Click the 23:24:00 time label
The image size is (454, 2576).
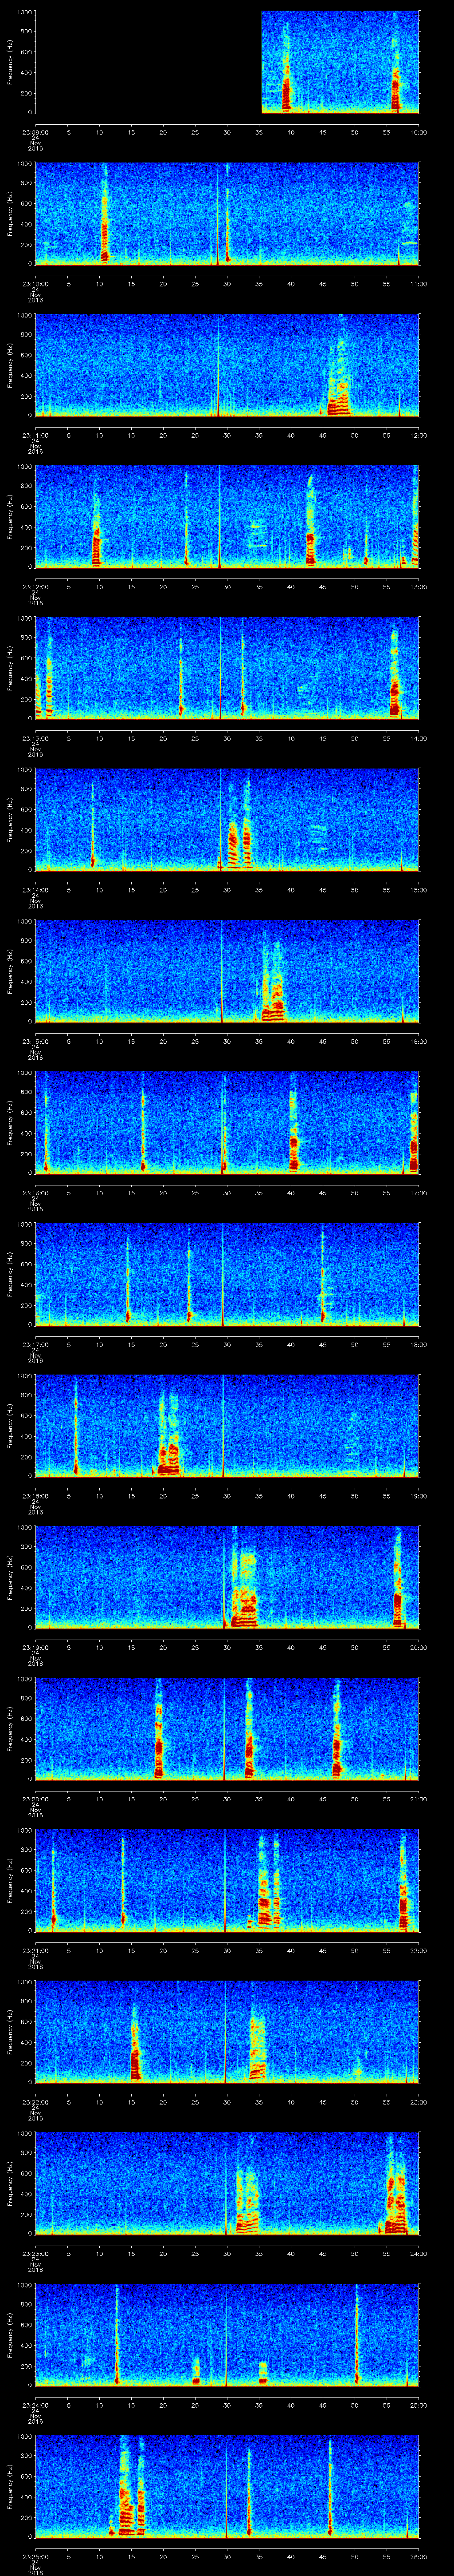pyautogui.click(x=36, y=2404)
